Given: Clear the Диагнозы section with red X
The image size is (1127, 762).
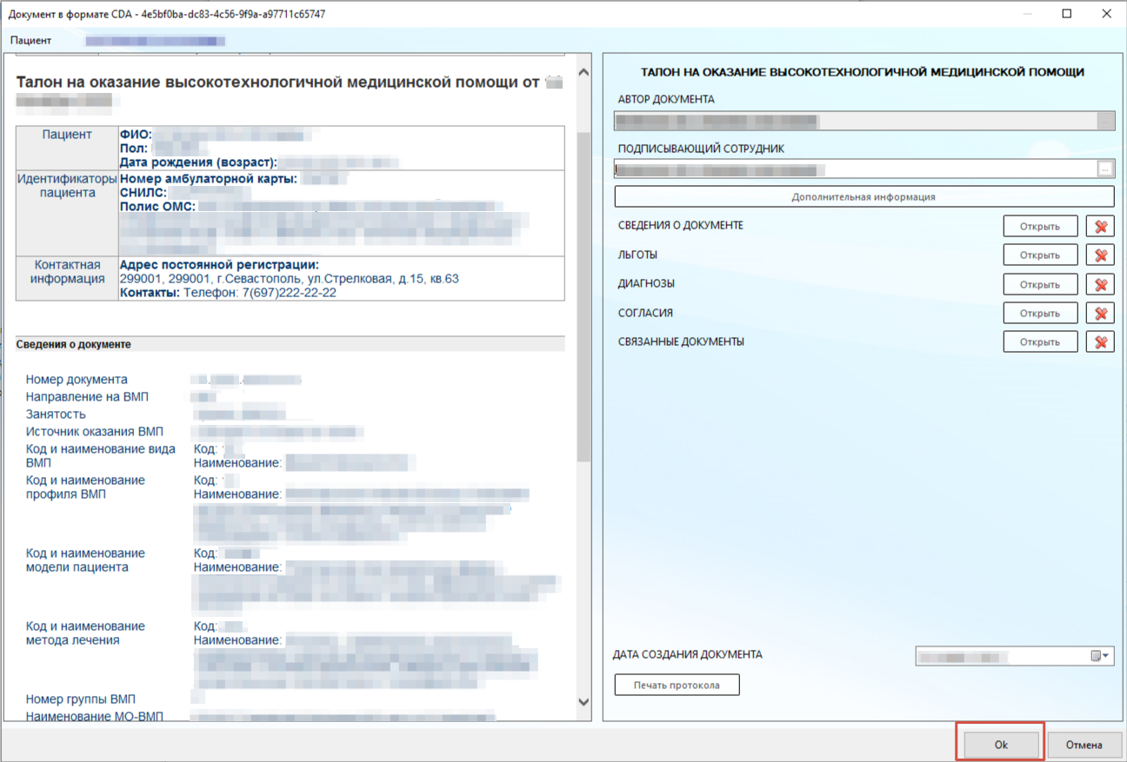Looking at the screenshot, I should (1100, 284).
